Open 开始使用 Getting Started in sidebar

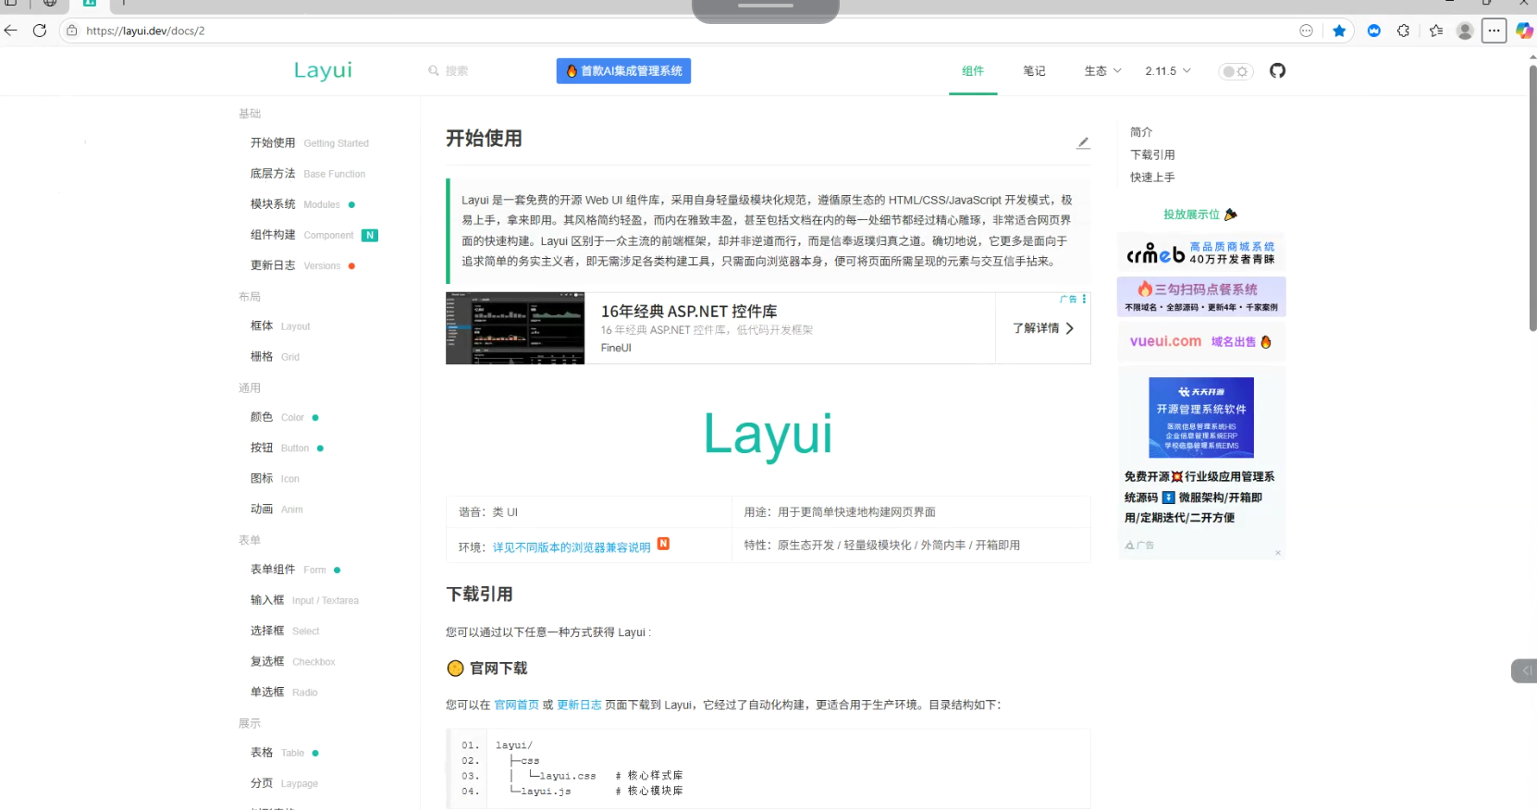[x=309, y=143]
